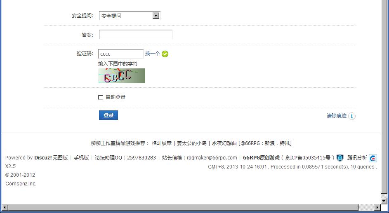Click the GMT+8 2013-10-24 16:01 timestamp text

237,167
